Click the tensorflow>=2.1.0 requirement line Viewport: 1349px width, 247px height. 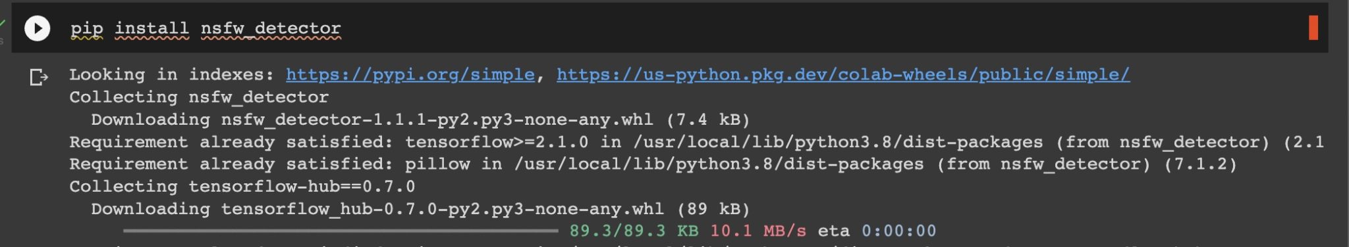tap(696, 142)
